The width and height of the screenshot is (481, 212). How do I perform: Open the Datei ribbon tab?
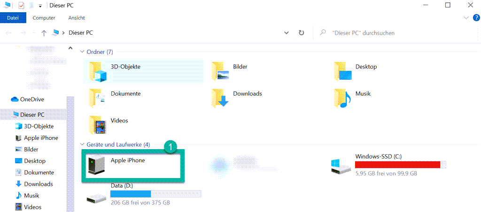point(13,18)
